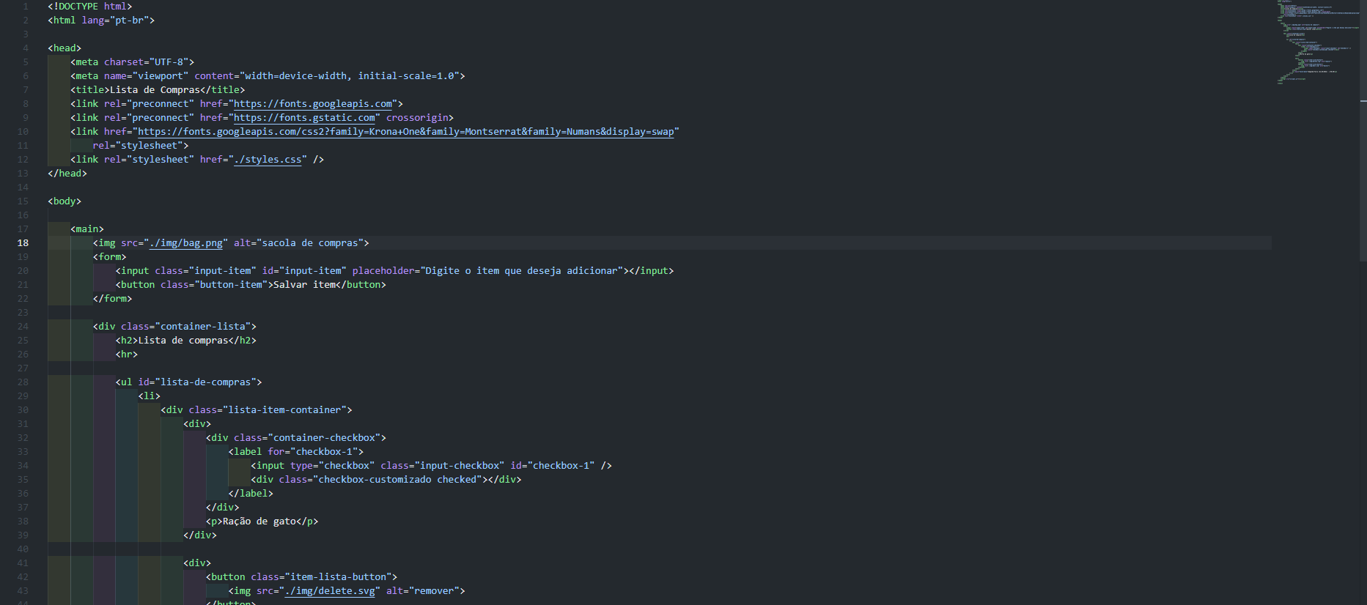1367x605 pixels.
Task: Select the meta charset="UTF-8" line
Action: click(133, 62)
